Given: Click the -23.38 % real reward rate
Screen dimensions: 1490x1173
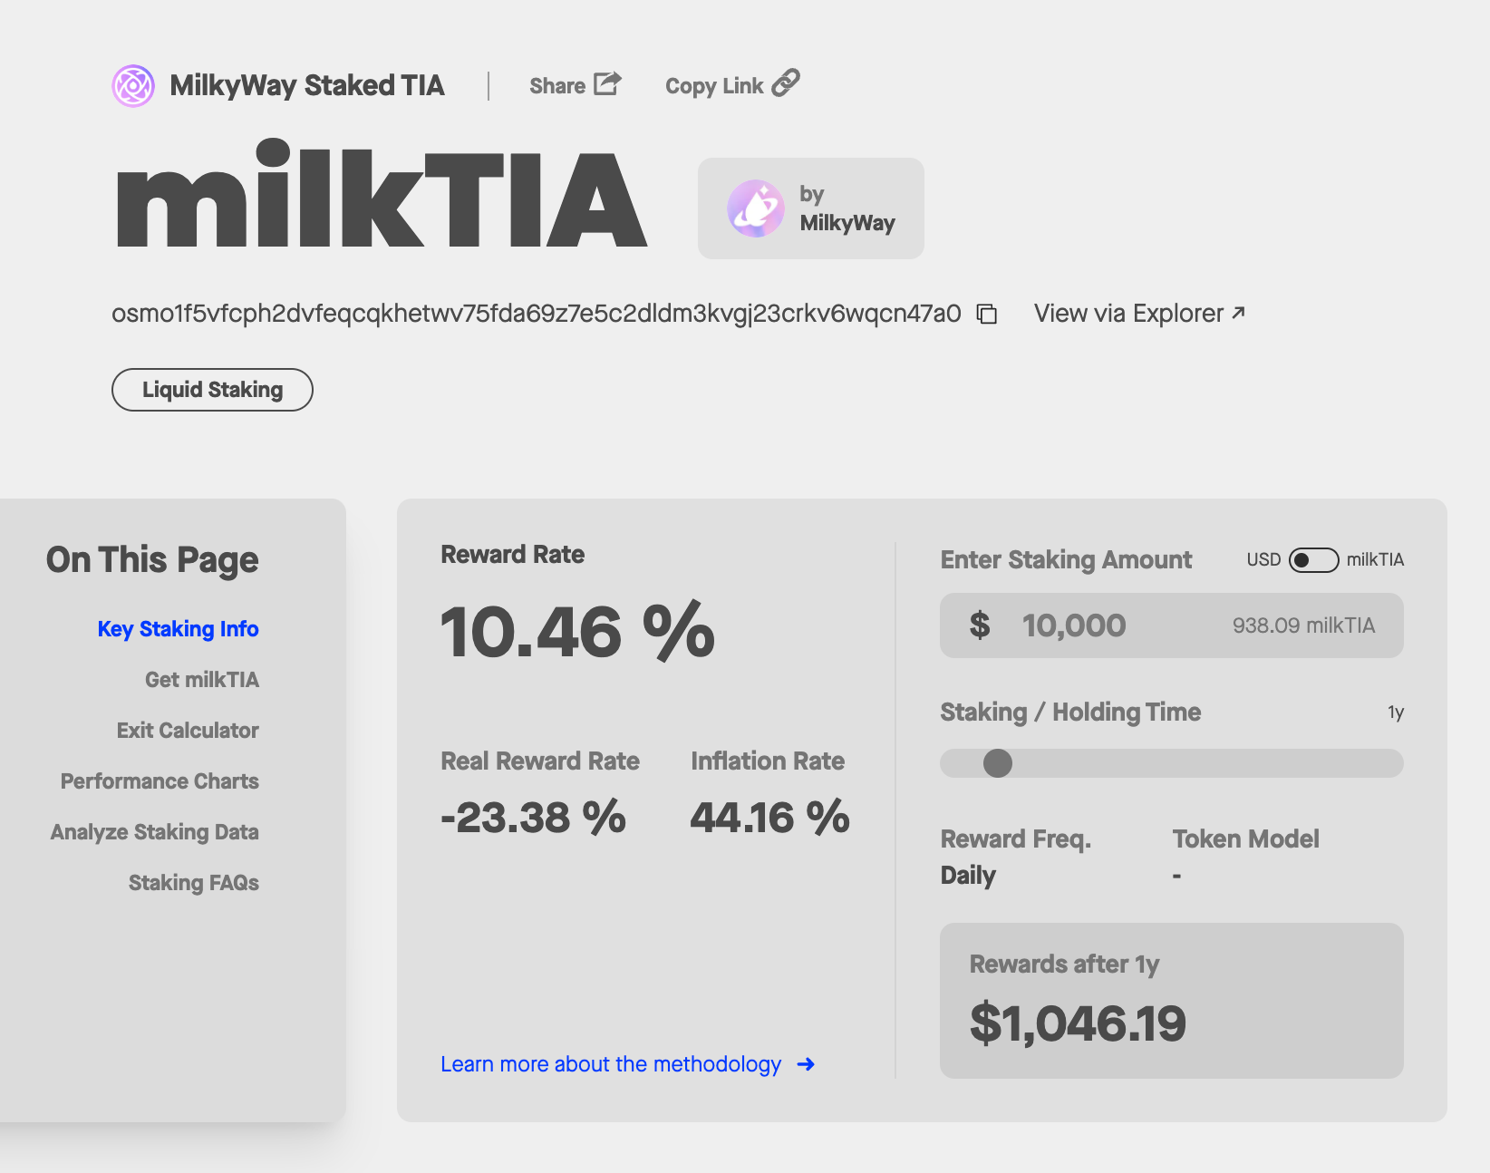Looking at the screenshot, I should click(533, 817).
